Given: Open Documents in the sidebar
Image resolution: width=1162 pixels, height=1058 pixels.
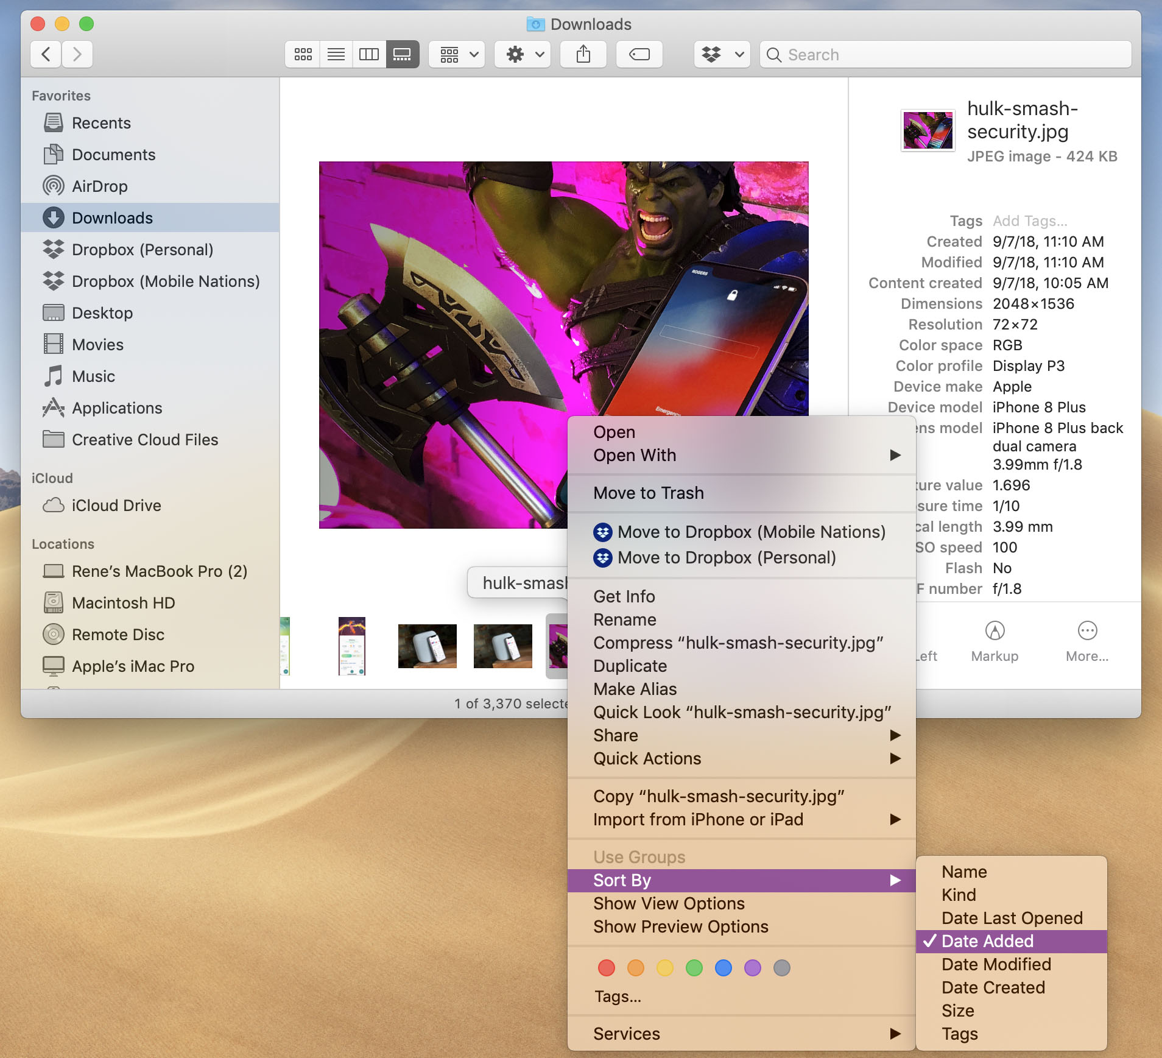Looking at the screenshot, I should (150, 154).
